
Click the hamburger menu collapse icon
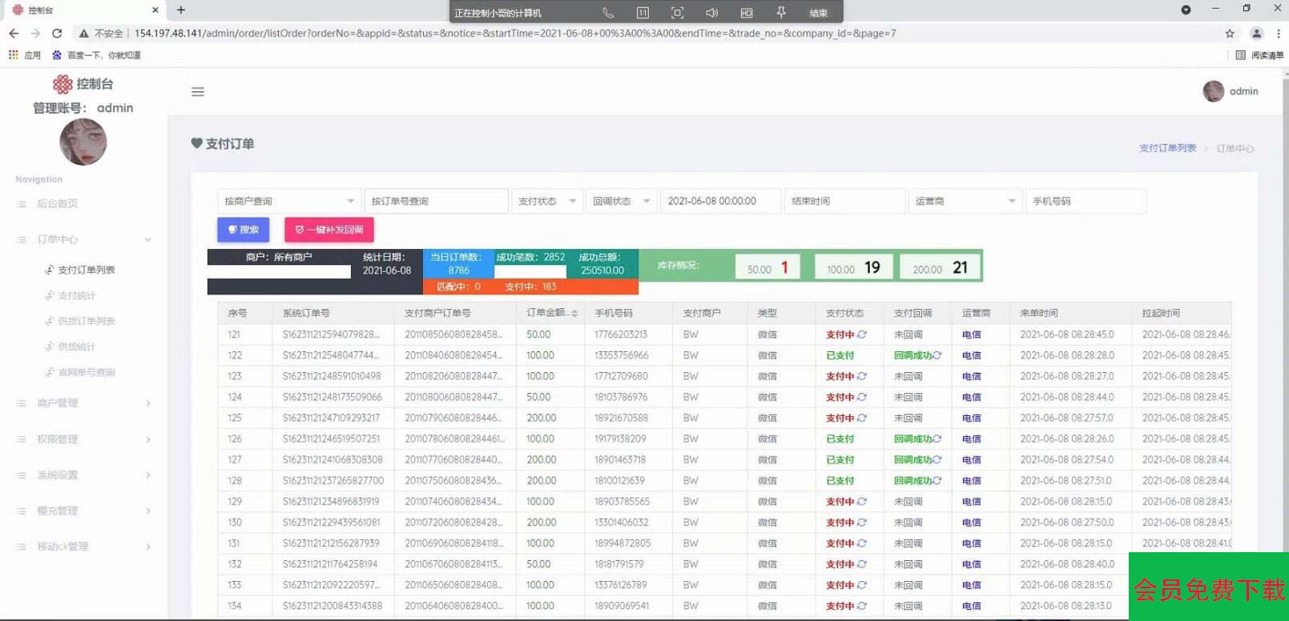pos(198,92)
